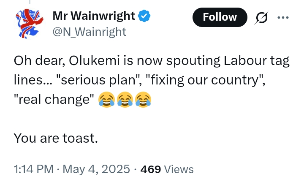304x182 pixels.
Task: Click the "real change" quoted phrase
Action: point(54,99)
